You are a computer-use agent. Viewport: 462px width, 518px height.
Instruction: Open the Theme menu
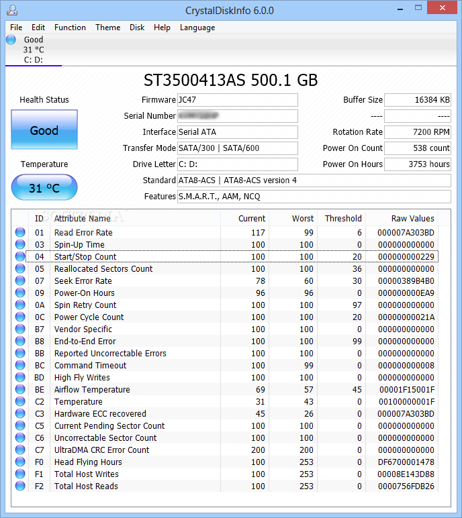(x=108, y=28)
